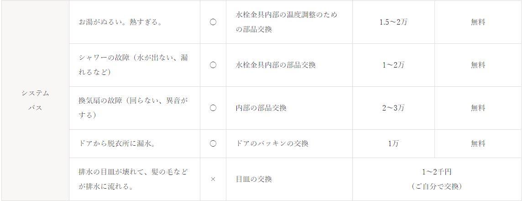Select the ドアのパッキンの交換 text
The width and height of the screenshot is (523, 201).
pos(272,143)
